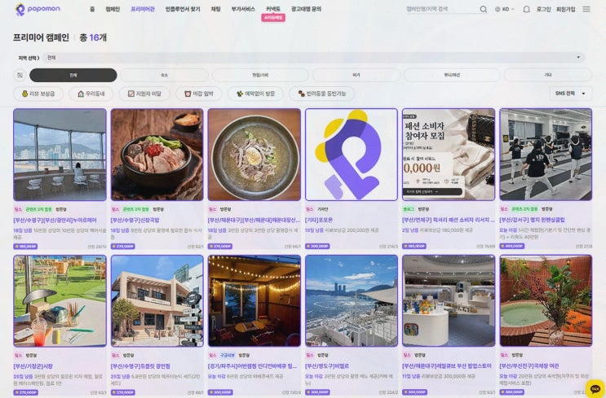
Task: Open the 패션 소비자 참여자 모집 thumbnail
Action: (x=449, y=155)
